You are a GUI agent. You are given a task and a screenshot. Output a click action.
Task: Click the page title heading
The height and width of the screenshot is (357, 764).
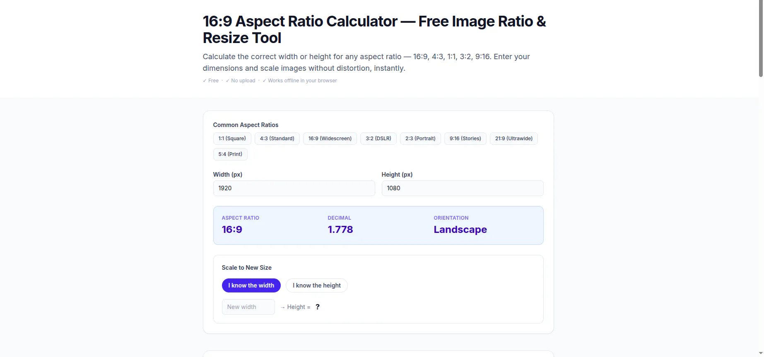tap(374, 29)
